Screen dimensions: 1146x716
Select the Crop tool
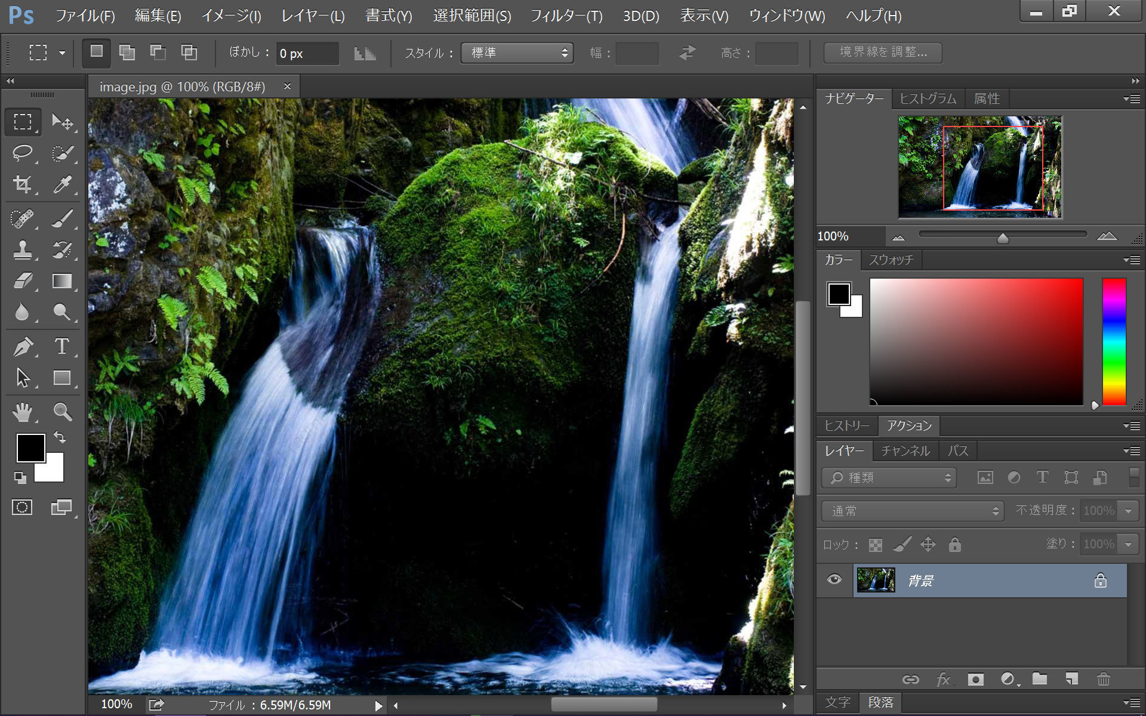tap(23, 184)
